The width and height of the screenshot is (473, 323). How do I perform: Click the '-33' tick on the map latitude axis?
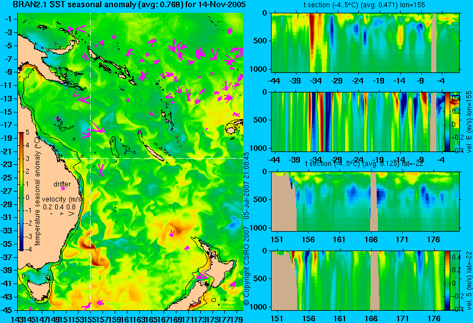pos(6,231)
